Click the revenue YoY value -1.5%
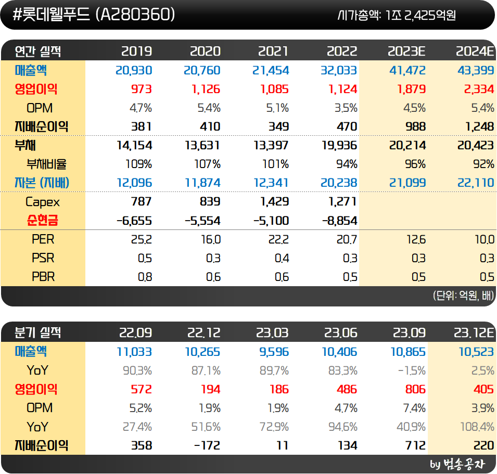The width and height of the screenshot is (497, 474). [412, 370]
